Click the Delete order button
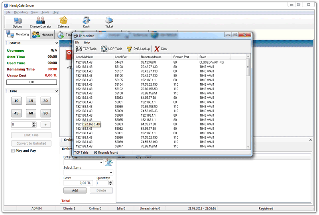 pyautogui.click(x=101, y=191)
